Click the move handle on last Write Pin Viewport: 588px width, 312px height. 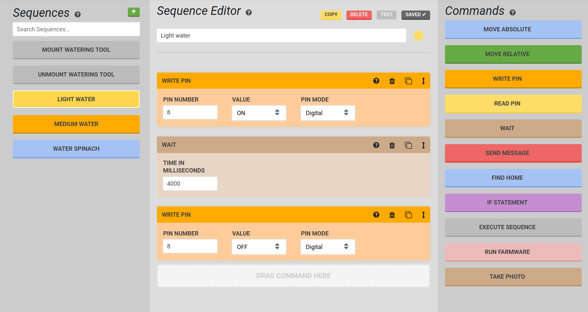pyautogui.click(x=423, y=215)
